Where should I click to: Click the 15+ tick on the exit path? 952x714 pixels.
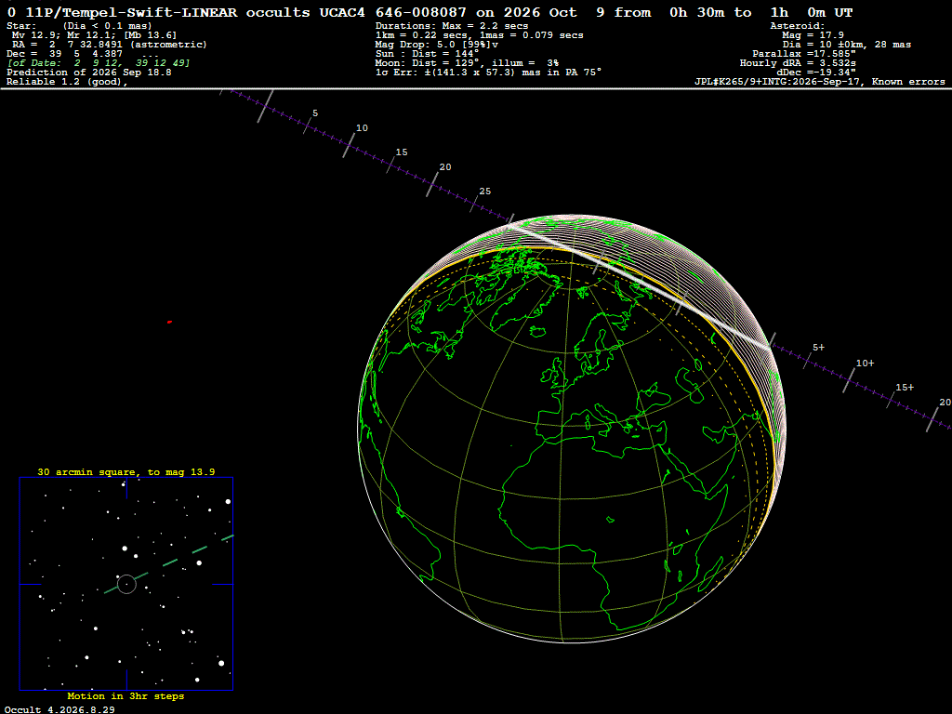[x=892, y=398]
